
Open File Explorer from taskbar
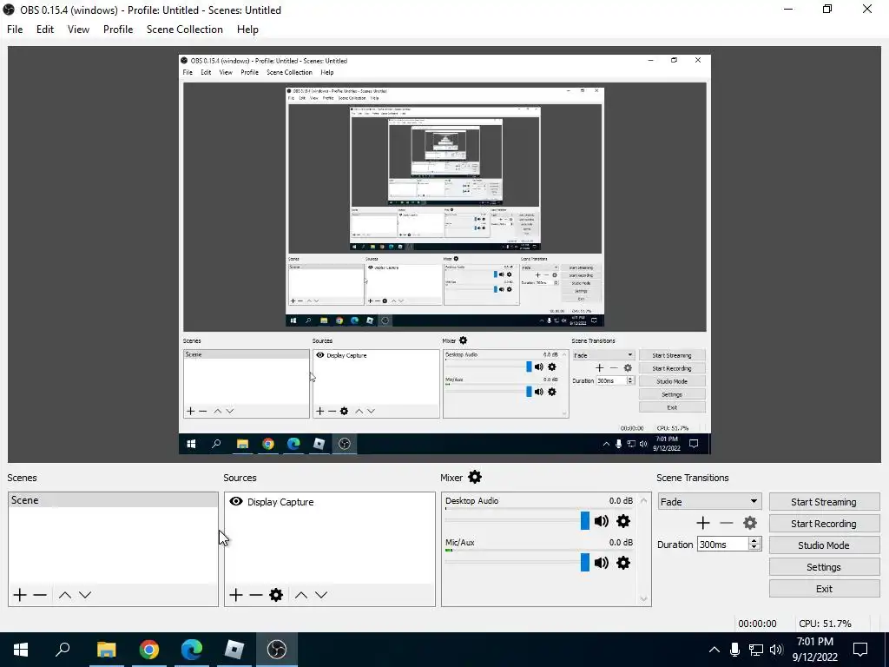[106, 650]
